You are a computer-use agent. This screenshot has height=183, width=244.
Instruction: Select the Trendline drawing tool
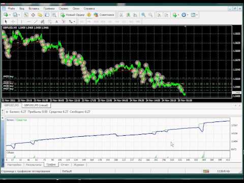click(x=36, y=22)
